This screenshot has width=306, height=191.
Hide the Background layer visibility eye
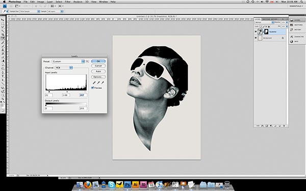pyautogui.click(x=256, y=38)
